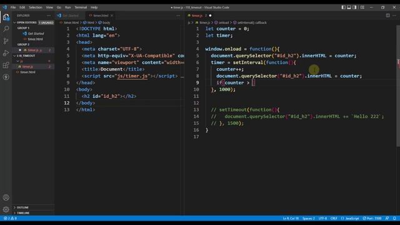Click the 1 unsaved badge
This screenshot has height=225, width=400.
tap(46, 22)
